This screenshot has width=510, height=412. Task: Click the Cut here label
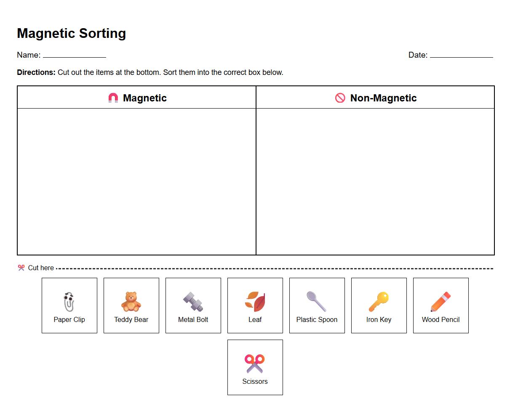pos(40,268)
